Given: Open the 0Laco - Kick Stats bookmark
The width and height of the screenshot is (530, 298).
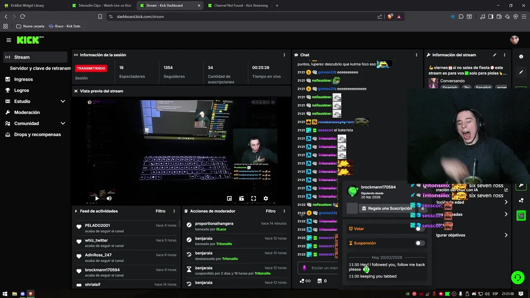Looking at the screenshot, I should point(64,26).
